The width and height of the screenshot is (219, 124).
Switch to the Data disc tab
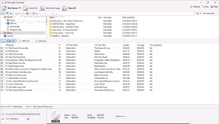coord(42,41)
